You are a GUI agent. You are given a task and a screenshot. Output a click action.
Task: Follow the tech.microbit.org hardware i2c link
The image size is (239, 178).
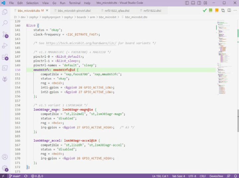coord(82,43)
